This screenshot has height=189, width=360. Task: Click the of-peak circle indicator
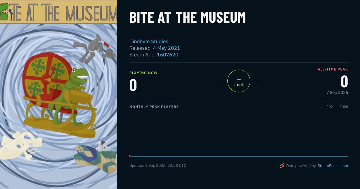pyautogui.click(x=239, y=81)
